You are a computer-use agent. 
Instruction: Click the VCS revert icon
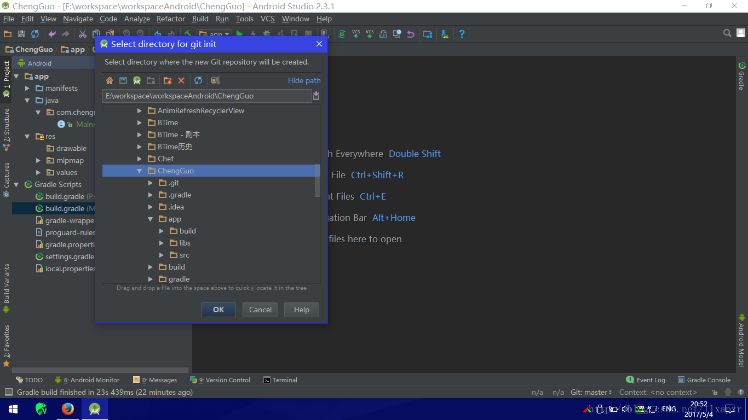point(411,34)
